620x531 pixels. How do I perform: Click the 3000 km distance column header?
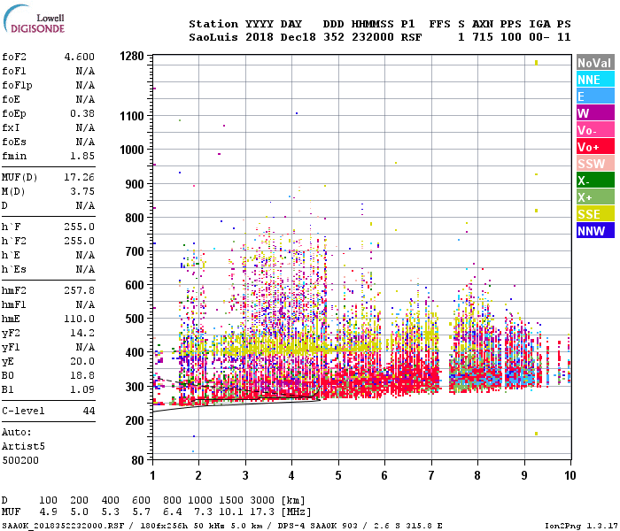[262, 500]
